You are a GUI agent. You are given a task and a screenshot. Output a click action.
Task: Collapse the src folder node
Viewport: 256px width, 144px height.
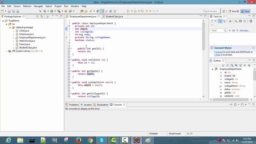[x=6, y=24]
